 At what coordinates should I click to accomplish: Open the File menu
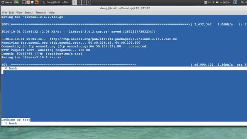point(4,12)
